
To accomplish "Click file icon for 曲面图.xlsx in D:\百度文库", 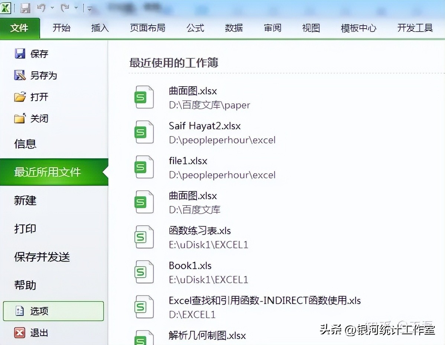I will tap(144, 202).
